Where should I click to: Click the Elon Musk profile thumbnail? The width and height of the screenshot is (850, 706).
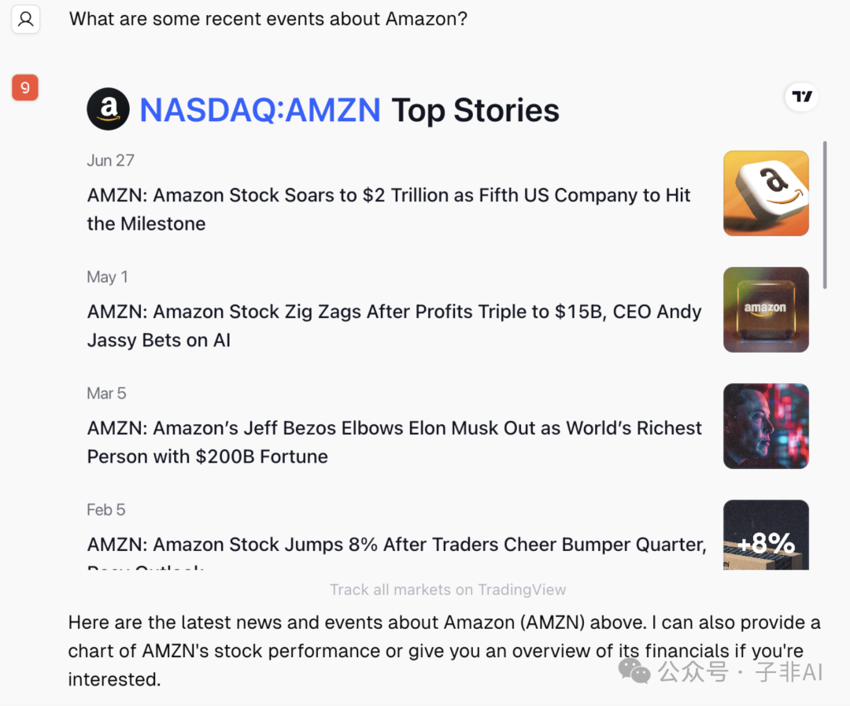click(x=766, y=427)
